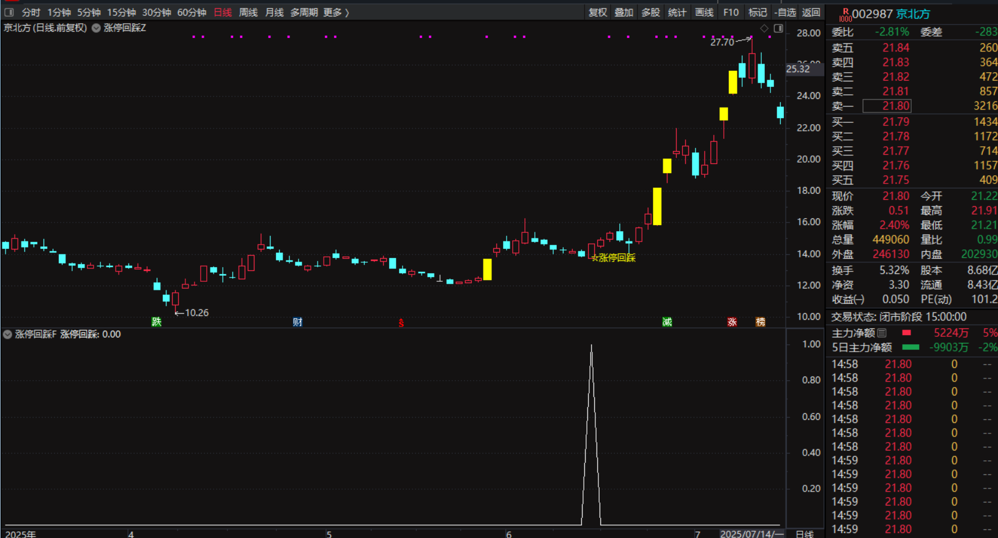Screen dimensions: 998x538
Task: Toggle the left sidebar panel icon
Action: 9,12
